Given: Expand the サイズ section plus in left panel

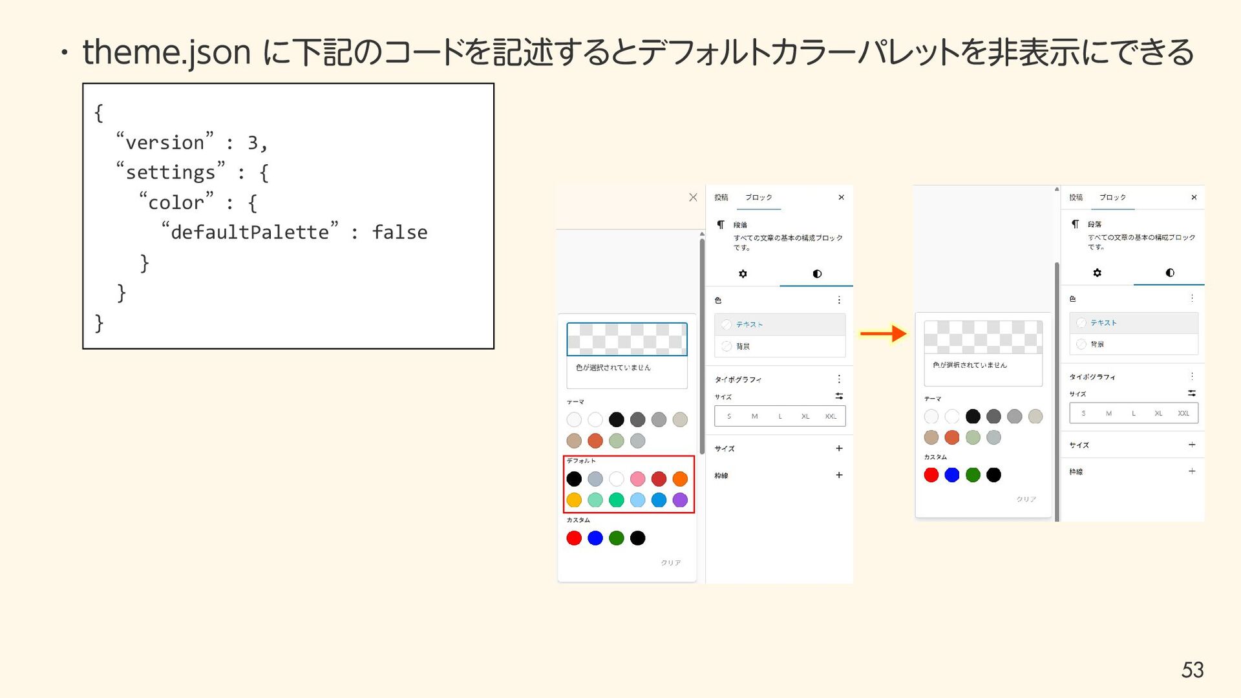Looking at the screenshot, I should click(x=839, y=448).
